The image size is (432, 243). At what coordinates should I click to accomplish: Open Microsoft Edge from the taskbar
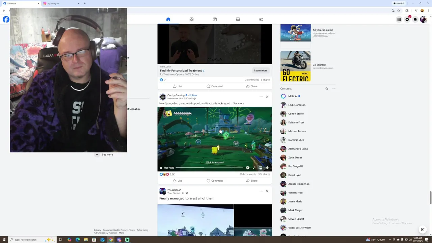(77, 240)
